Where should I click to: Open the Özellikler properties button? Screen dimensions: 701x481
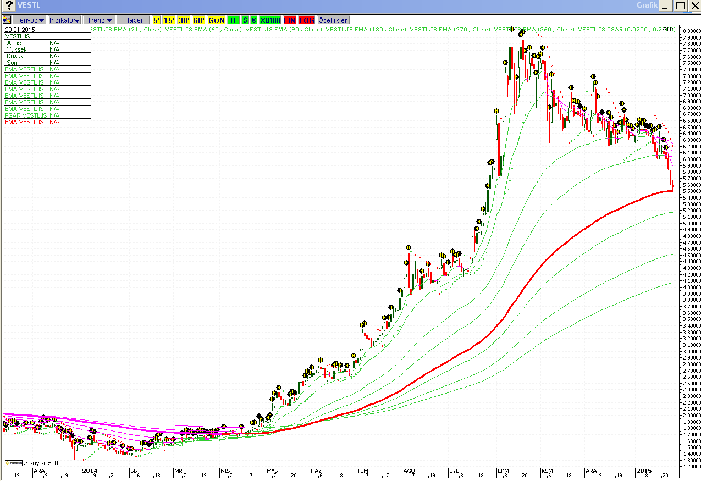tap(333, 20)
